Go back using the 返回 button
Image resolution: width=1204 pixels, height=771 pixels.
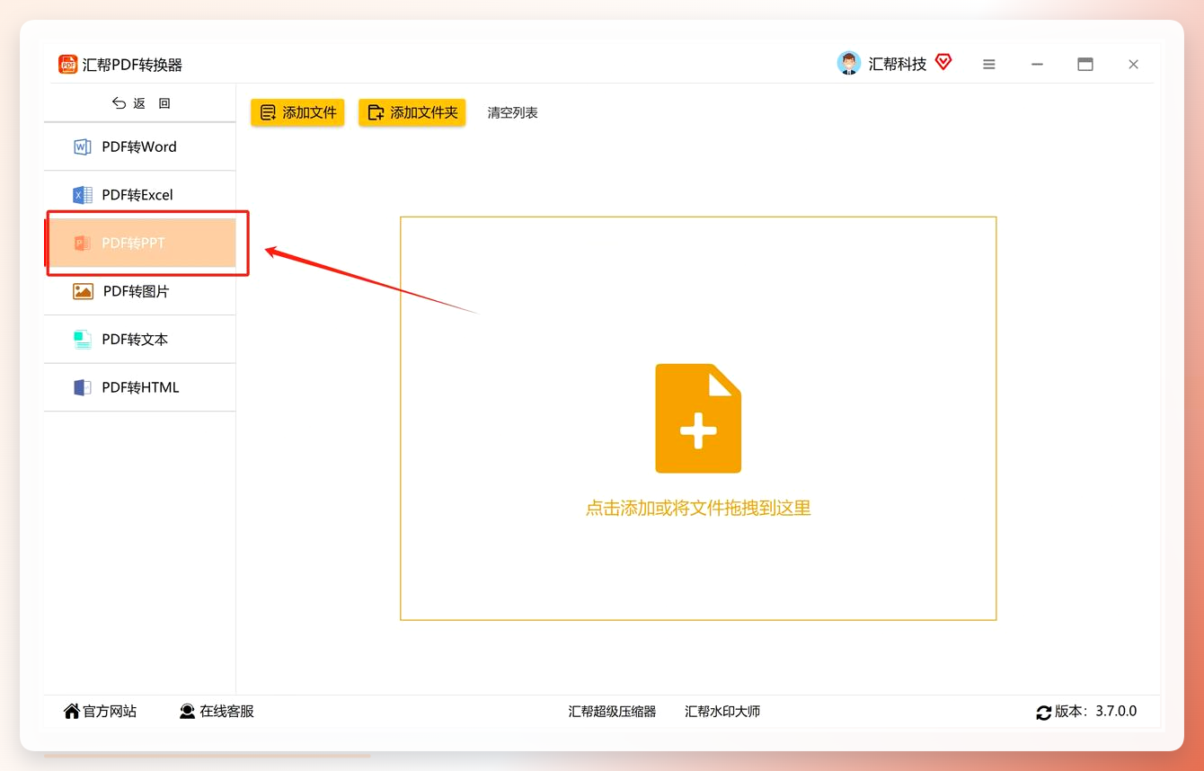[x=141, y=103]
